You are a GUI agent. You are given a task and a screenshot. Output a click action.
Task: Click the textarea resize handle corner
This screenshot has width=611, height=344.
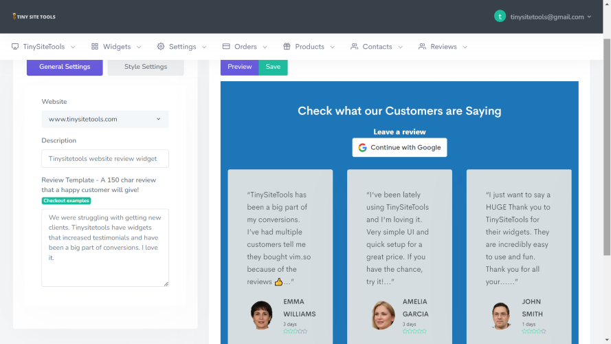coord(166,284)
